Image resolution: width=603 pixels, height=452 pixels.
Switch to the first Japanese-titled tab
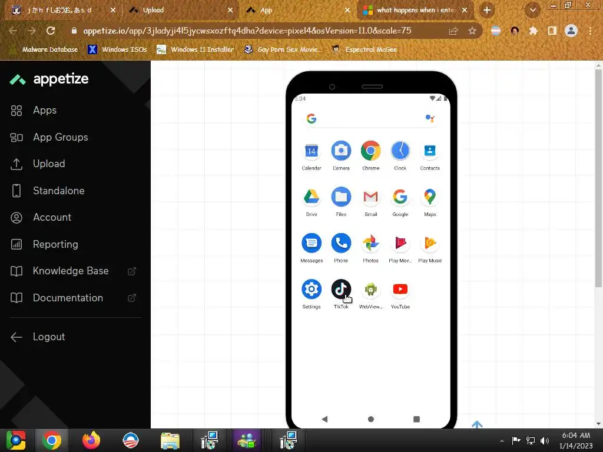tap(62, 11)
